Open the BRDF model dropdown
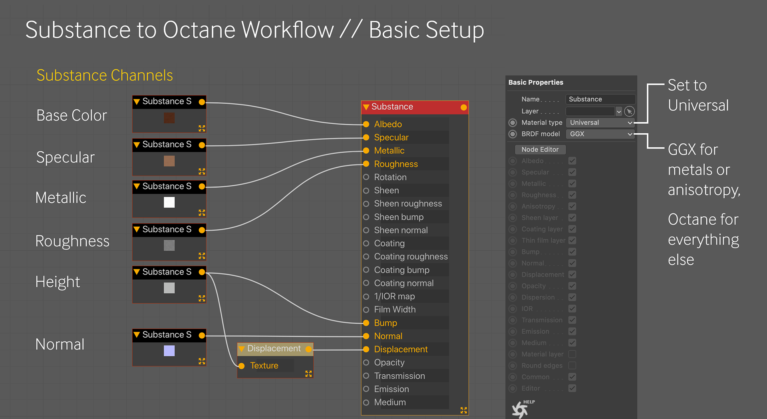This screenshot has height=419, width=767. pyautogui.click(x=600, y=134)
